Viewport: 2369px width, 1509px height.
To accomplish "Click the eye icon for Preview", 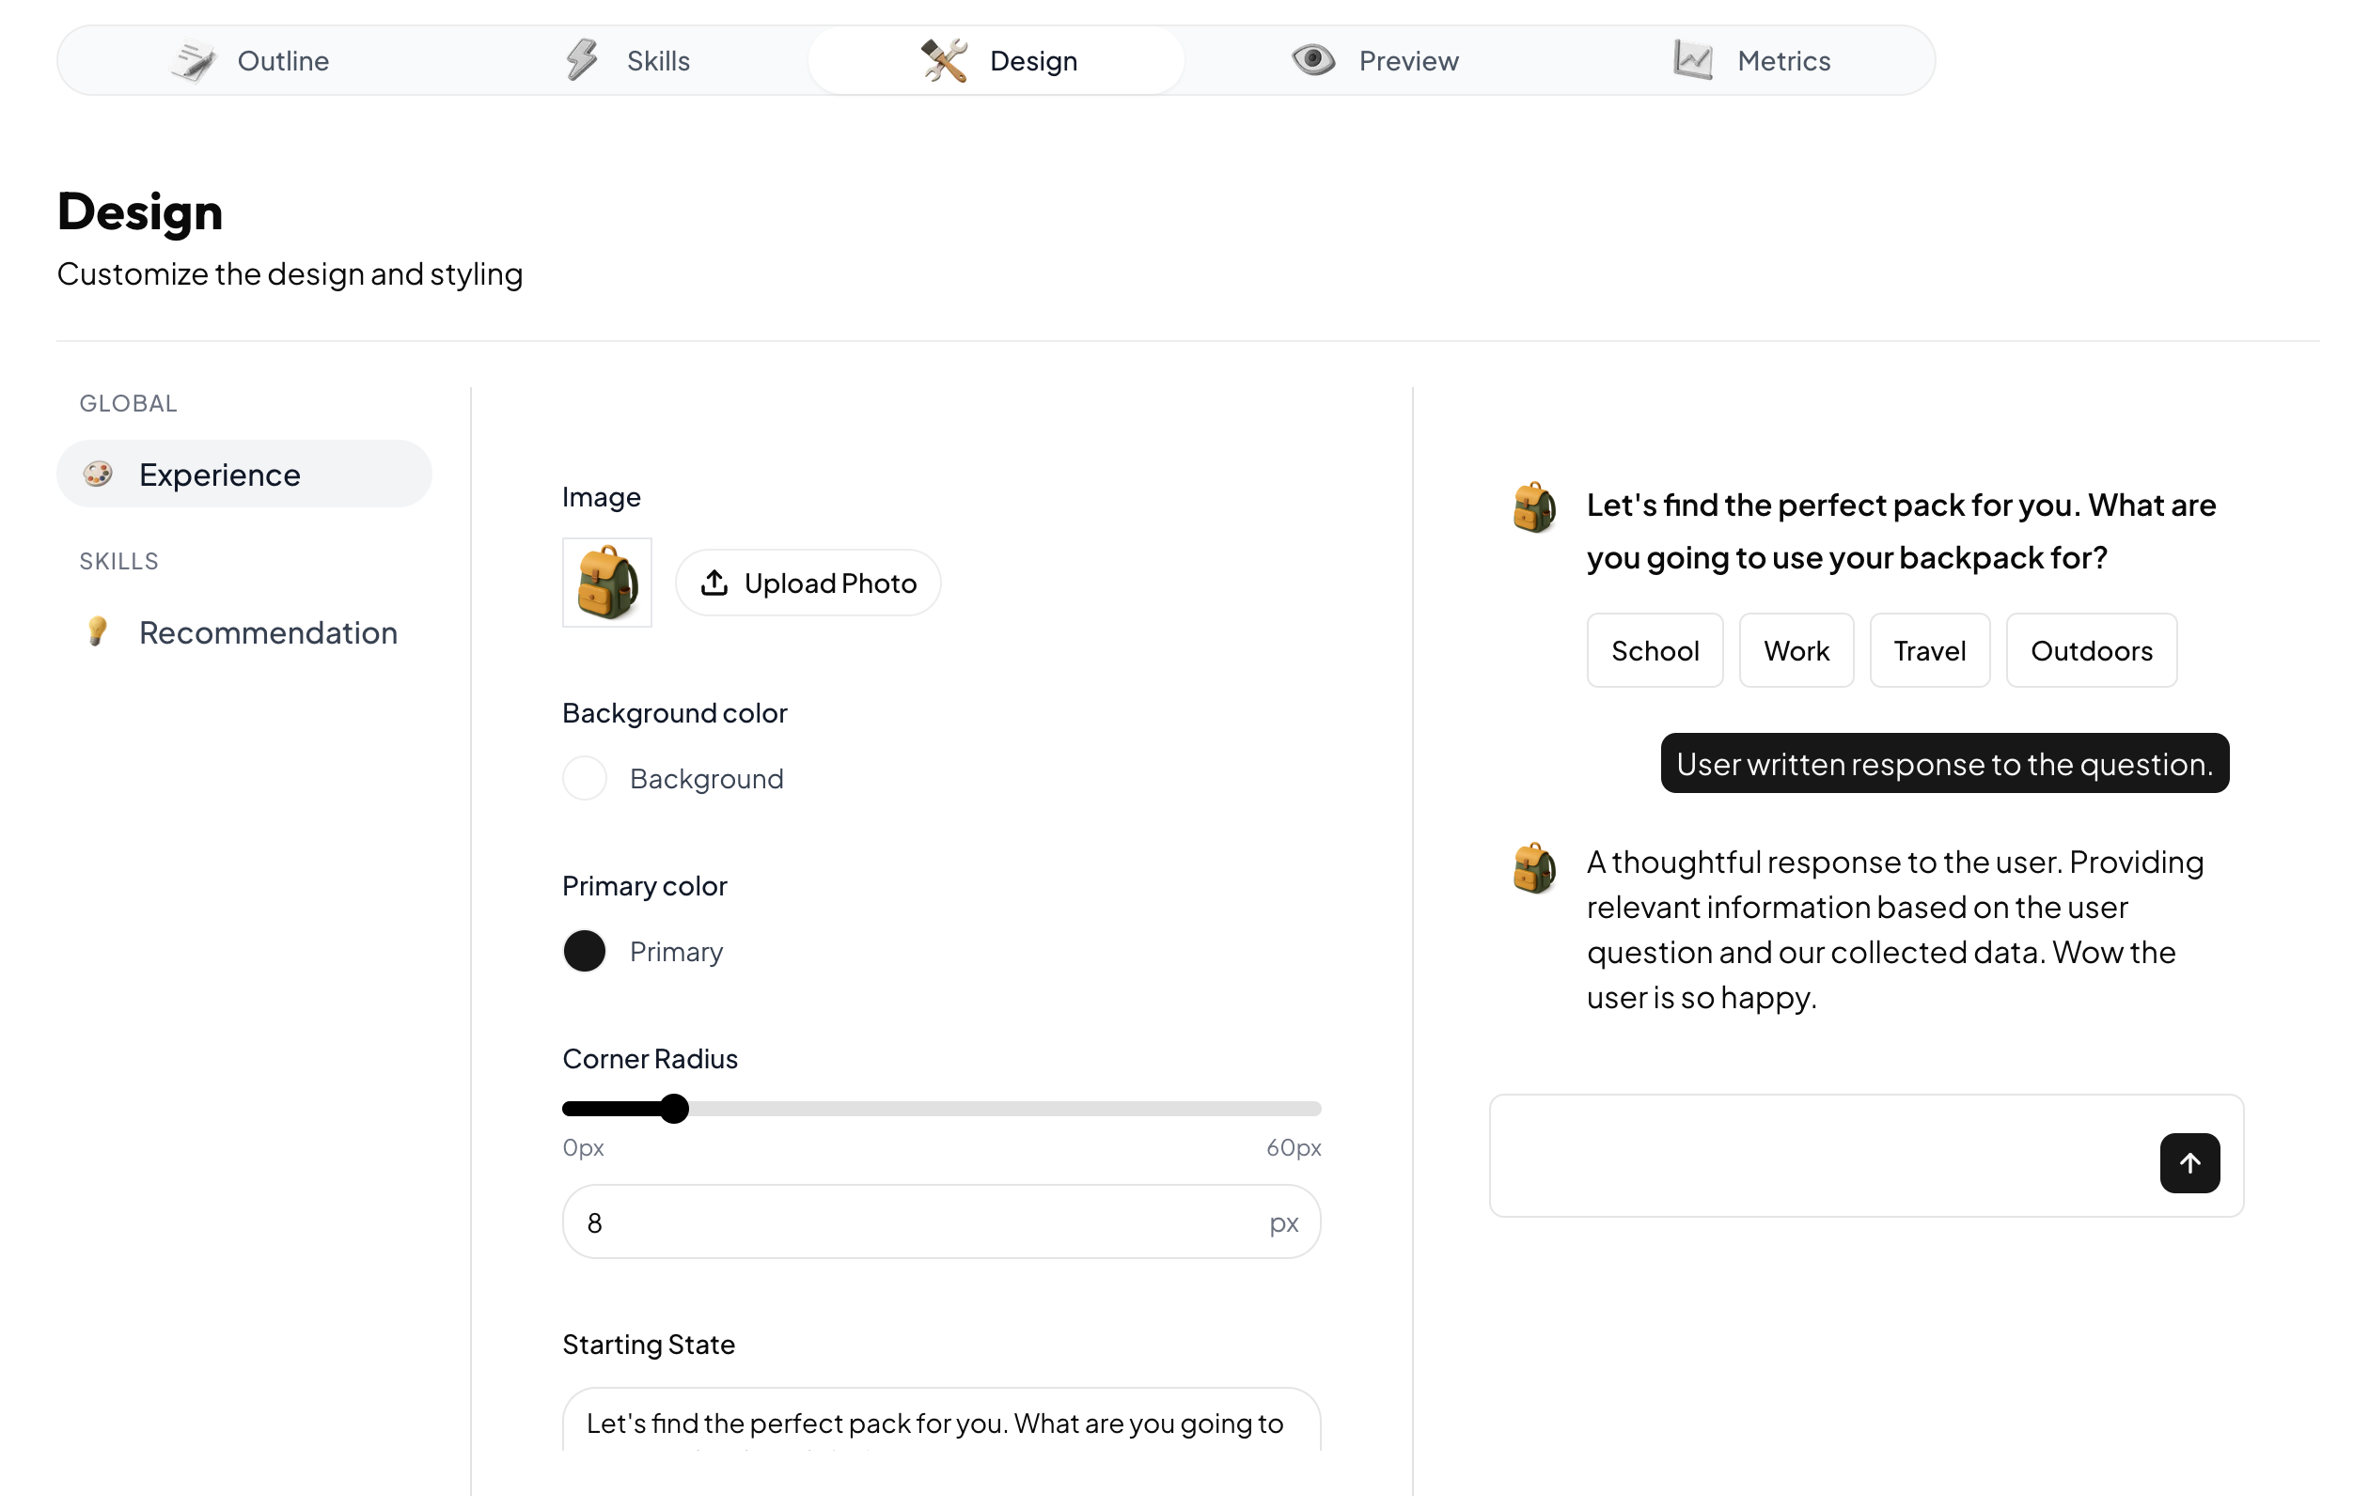I will (1313, 60).
